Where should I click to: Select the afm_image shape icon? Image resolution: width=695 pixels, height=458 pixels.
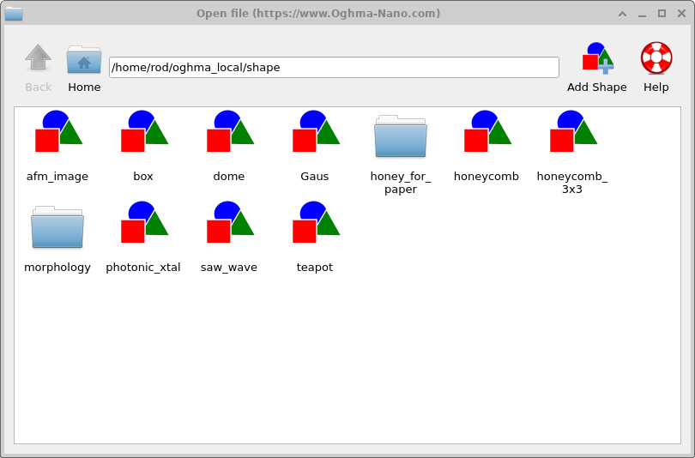coord(57,132)
